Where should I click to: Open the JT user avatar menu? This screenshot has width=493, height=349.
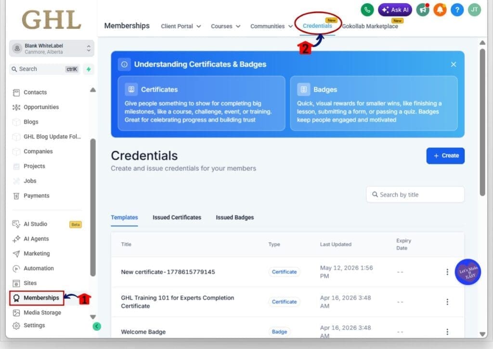(474, 10)
